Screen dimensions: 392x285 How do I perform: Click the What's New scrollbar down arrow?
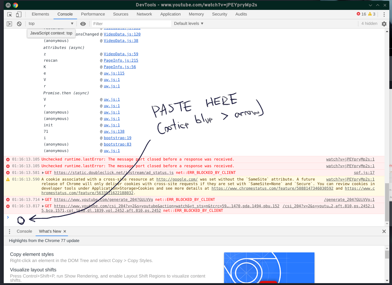[x=387, y=281]
